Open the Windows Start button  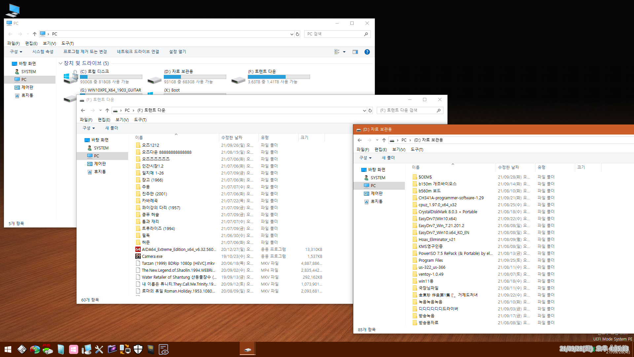click(x=8, y=349)
